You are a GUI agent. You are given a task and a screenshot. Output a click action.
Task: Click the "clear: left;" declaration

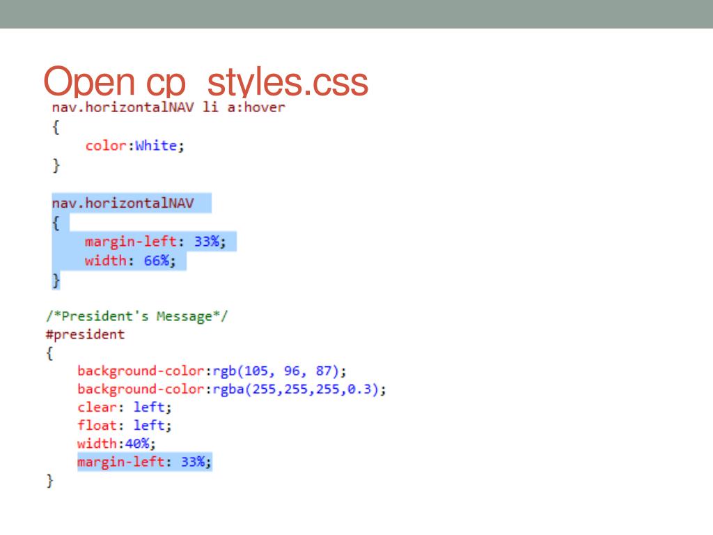[x=124, y=407]
